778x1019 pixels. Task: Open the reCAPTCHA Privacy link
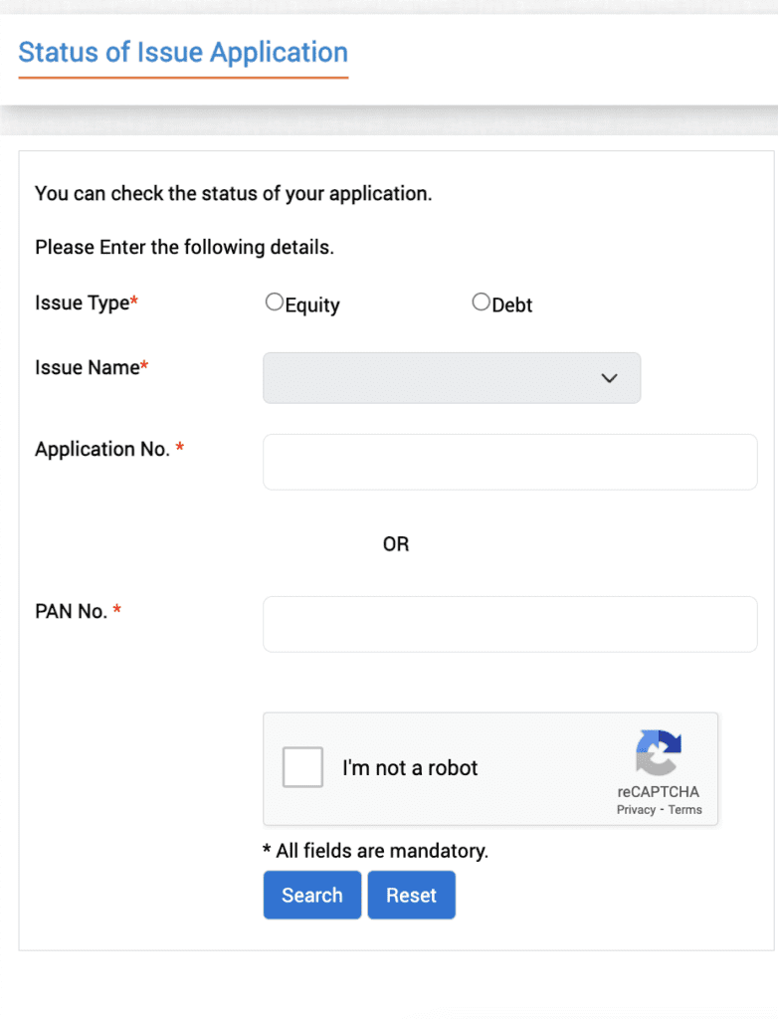click(x=636, y=810)
